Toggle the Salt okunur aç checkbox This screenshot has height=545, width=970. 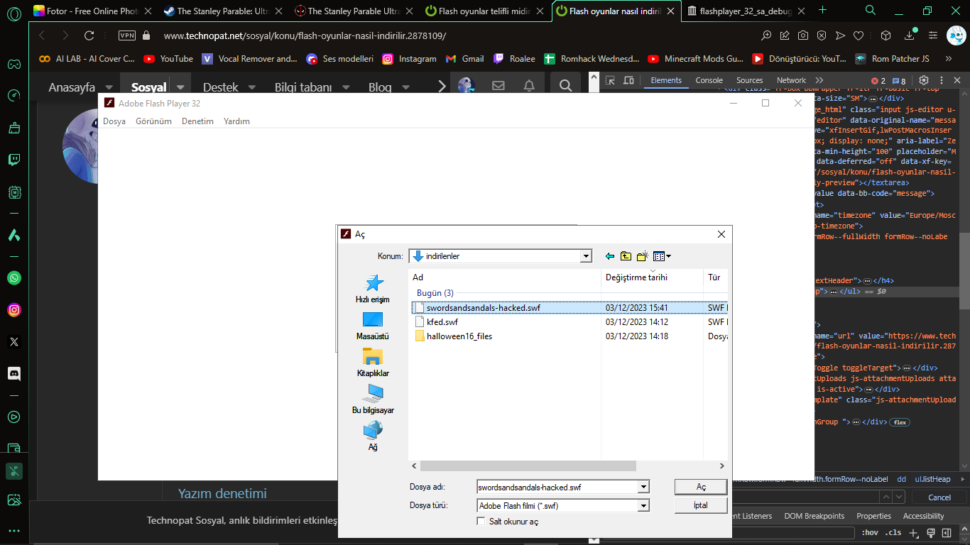pos(481,522)
